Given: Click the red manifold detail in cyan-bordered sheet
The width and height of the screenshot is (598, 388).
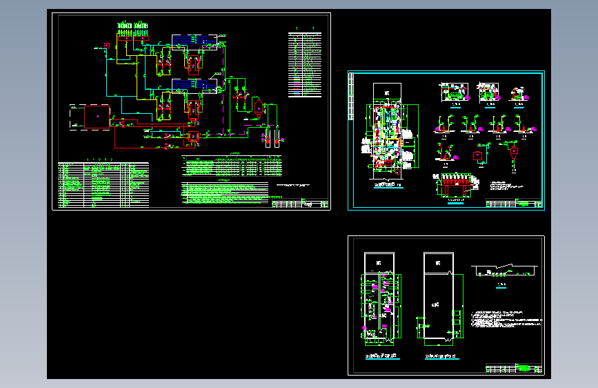Looking at the screenshot, I should click(455, 185).
